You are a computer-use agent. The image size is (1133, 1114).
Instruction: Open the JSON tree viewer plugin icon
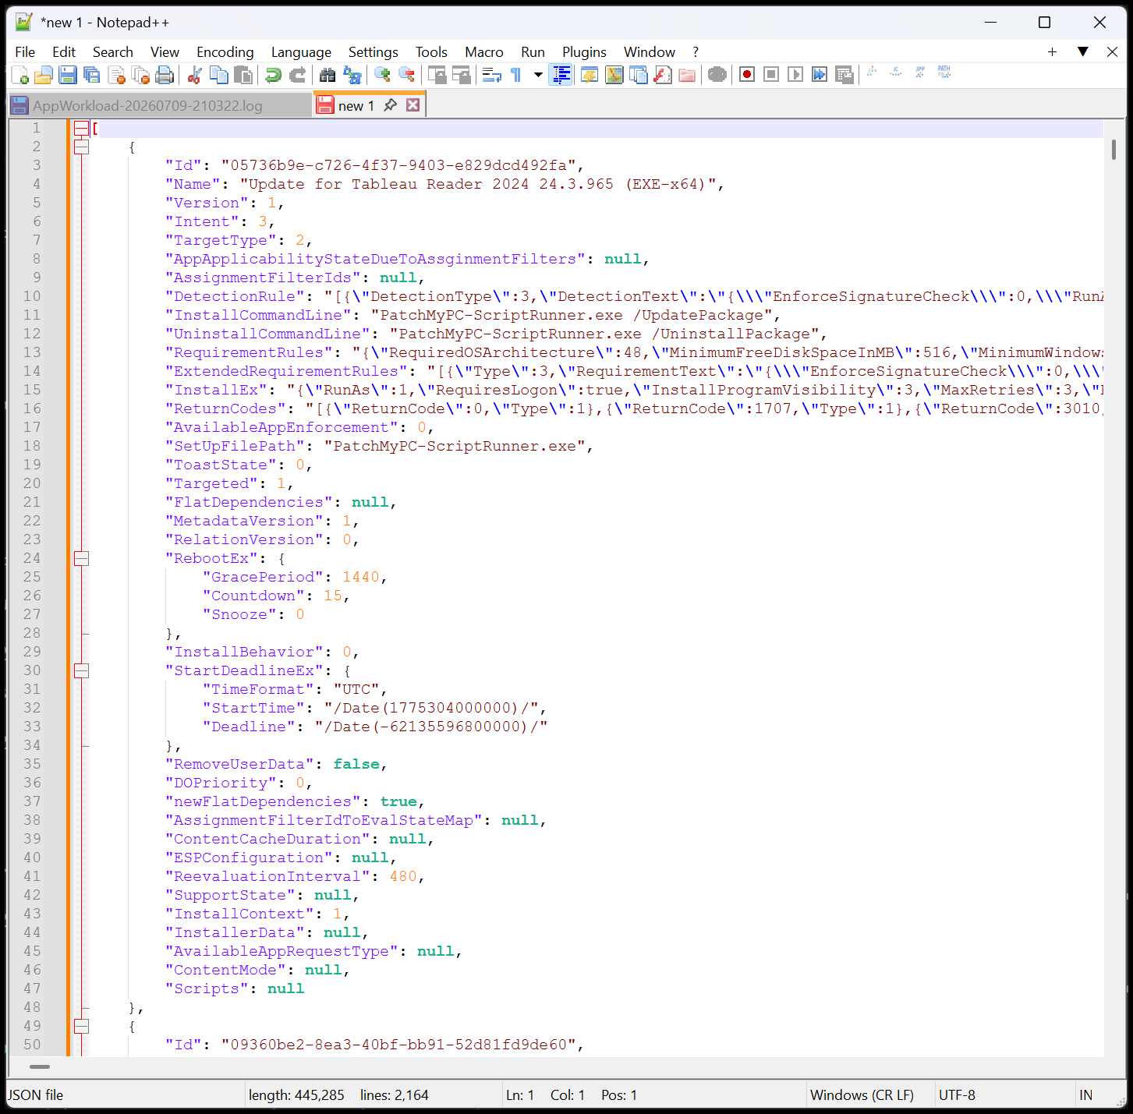(872, 72)
